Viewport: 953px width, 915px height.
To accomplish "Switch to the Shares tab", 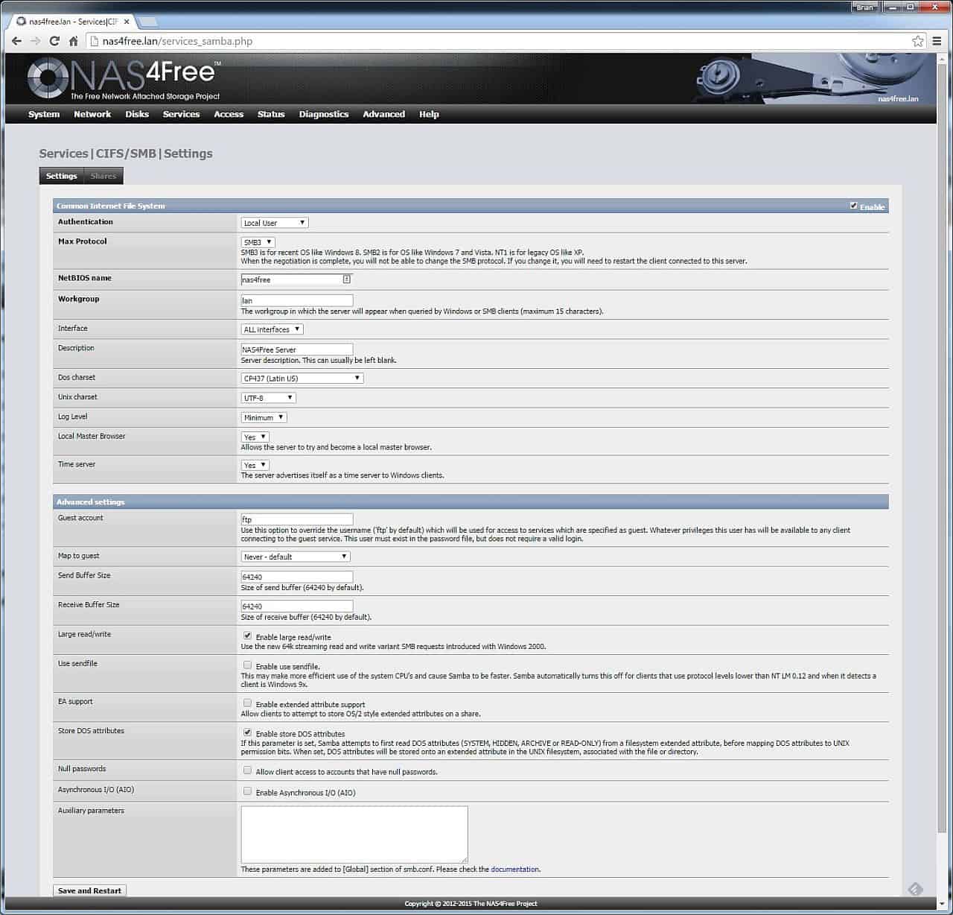I will 103,176.
